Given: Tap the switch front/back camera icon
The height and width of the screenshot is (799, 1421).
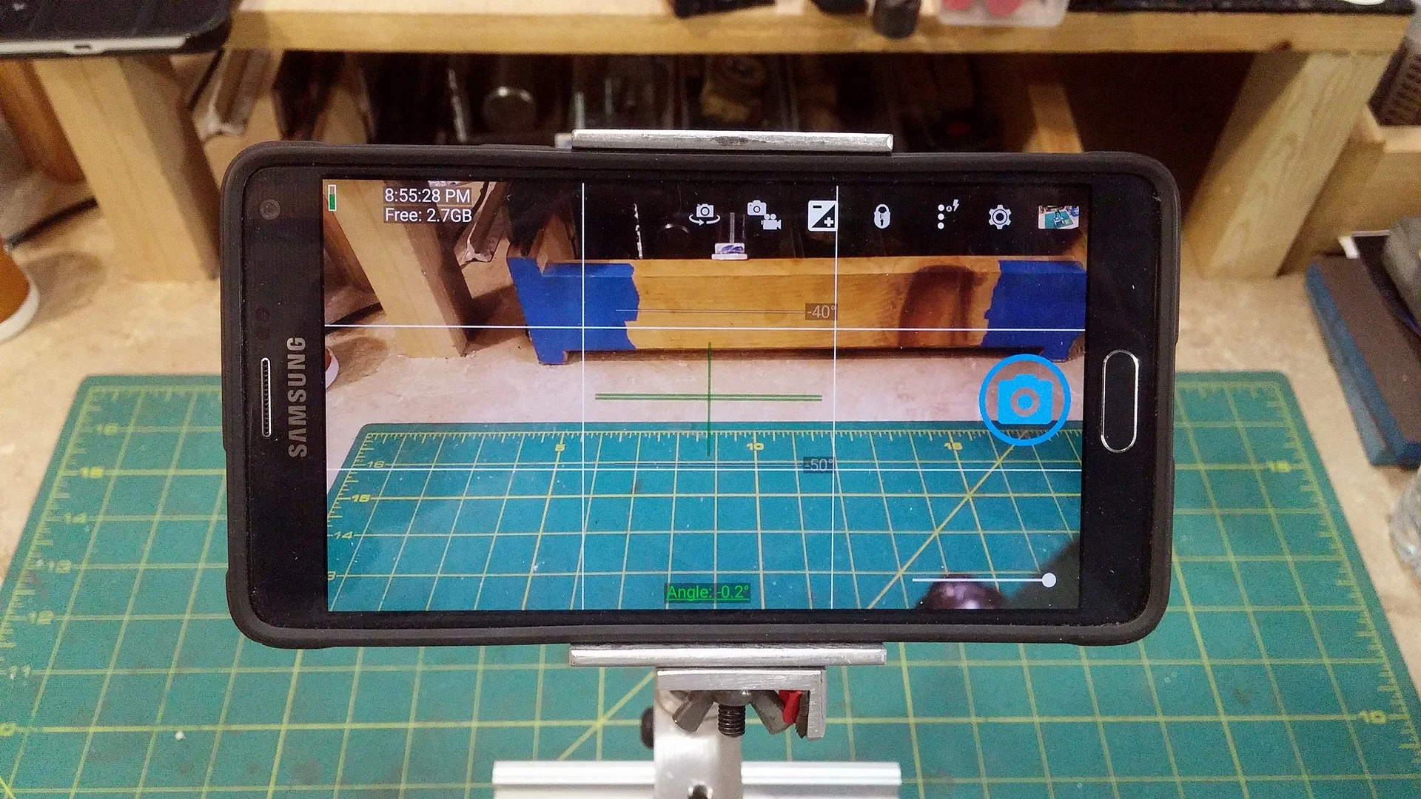Looking at the screenshot, I should (x=704, y=215).
